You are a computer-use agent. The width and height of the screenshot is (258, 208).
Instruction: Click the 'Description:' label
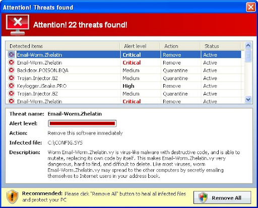25,152
